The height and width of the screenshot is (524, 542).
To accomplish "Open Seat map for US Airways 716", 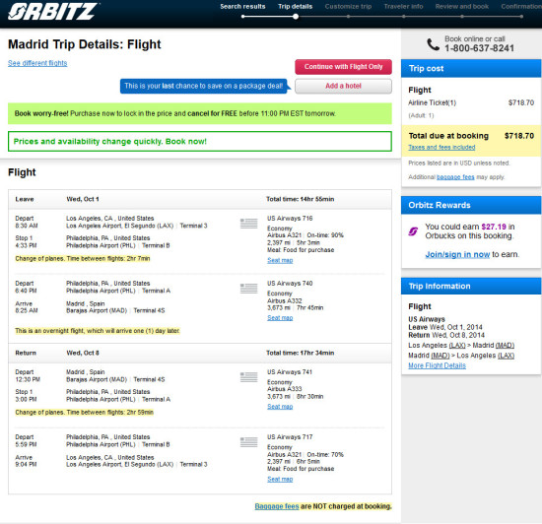I will pyautogui.click(x=280, y=260).
